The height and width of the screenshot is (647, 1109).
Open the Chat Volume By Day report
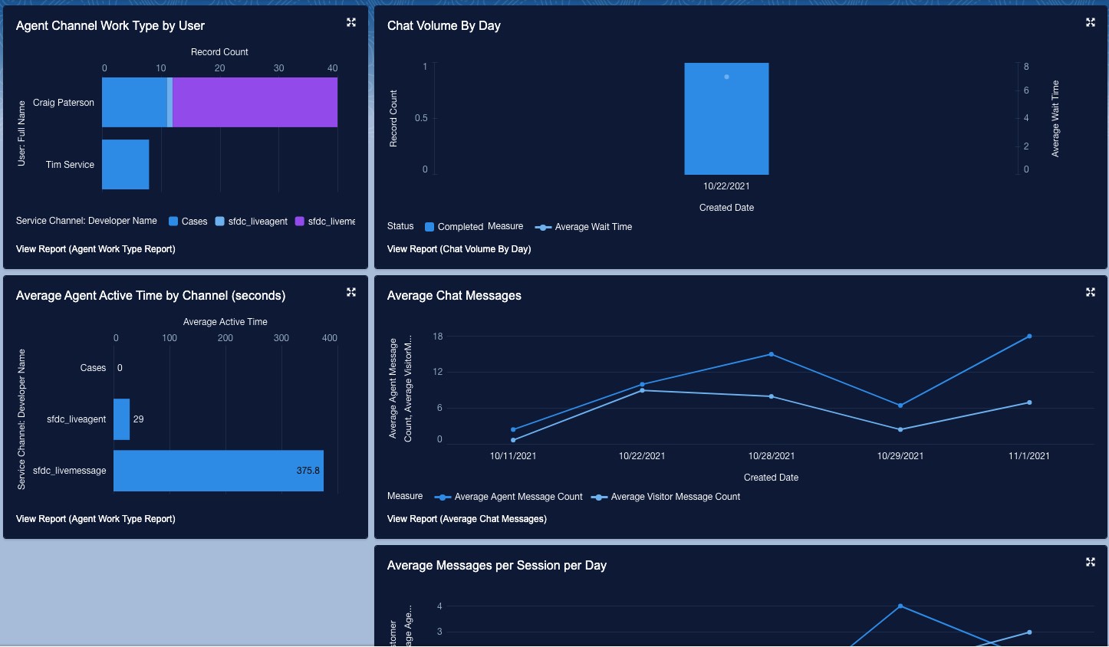pyautogui.click(x=458, y=249)
